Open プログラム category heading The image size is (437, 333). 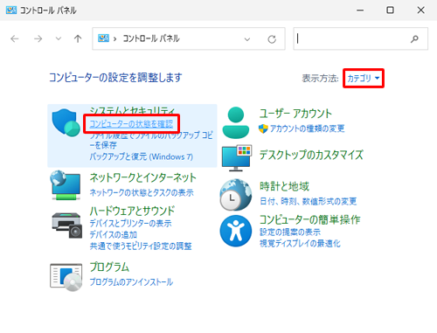click(109, 267)
